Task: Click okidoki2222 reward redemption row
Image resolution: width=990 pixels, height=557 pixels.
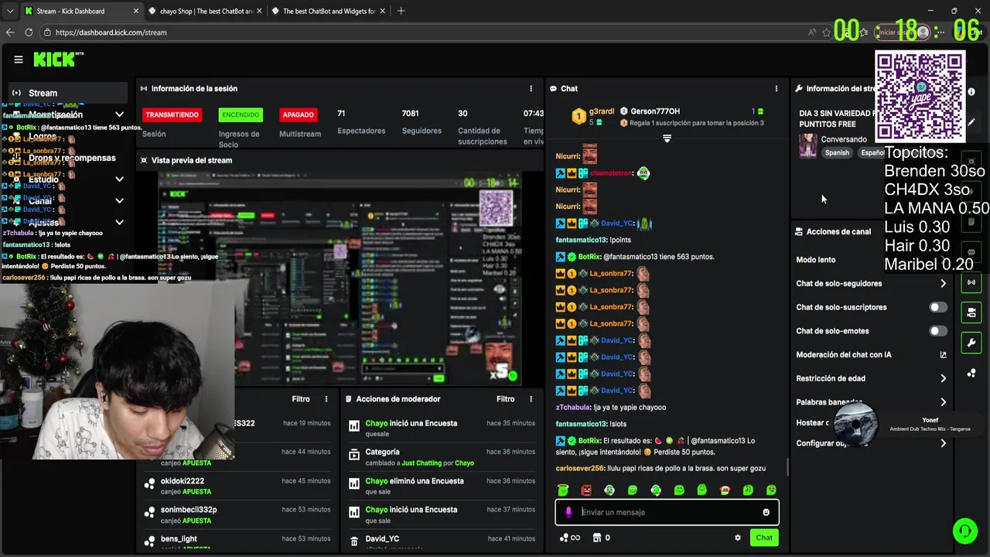Action: 237,486
